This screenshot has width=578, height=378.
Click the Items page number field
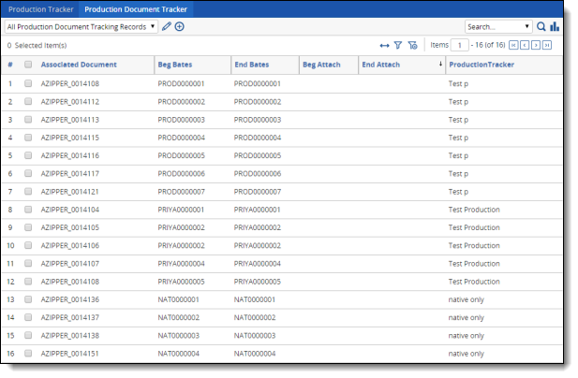(459, 45)
